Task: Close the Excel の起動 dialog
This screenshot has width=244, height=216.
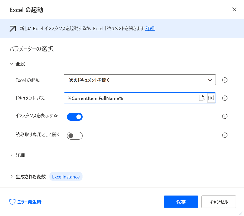Action: [x=234, y=9]
